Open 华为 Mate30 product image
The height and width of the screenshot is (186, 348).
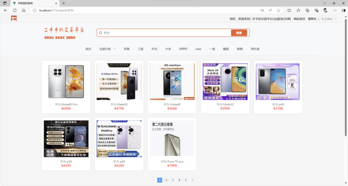point(225,81)
